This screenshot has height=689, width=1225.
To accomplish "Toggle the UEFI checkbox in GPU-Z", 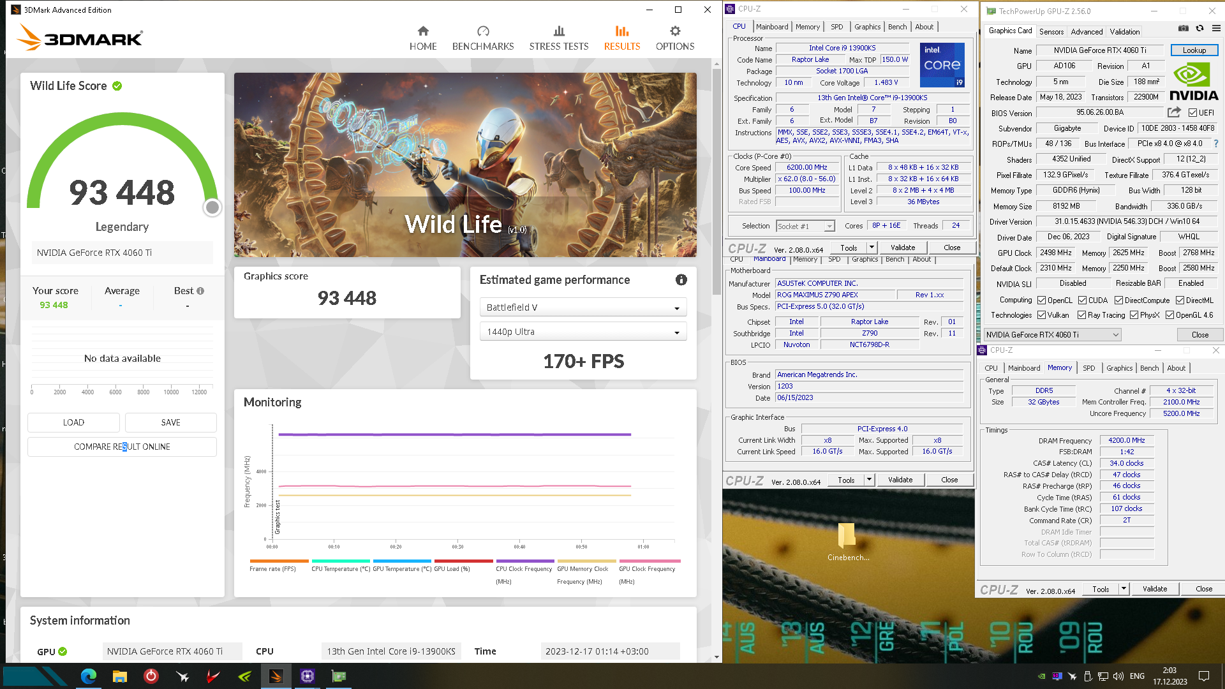I will click(1192, 113).
